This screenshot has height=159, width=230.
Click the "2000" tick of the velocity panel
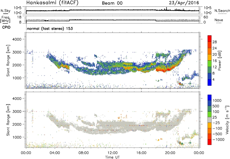point(17,124)
